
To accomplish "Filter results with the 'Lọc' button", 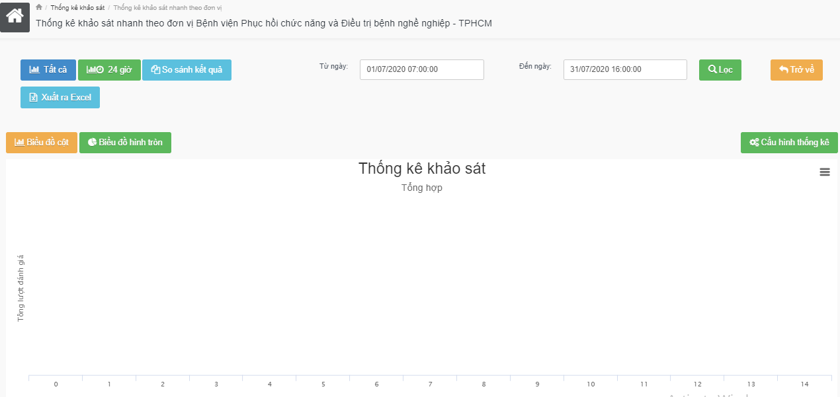I will [x=720, y=70].
